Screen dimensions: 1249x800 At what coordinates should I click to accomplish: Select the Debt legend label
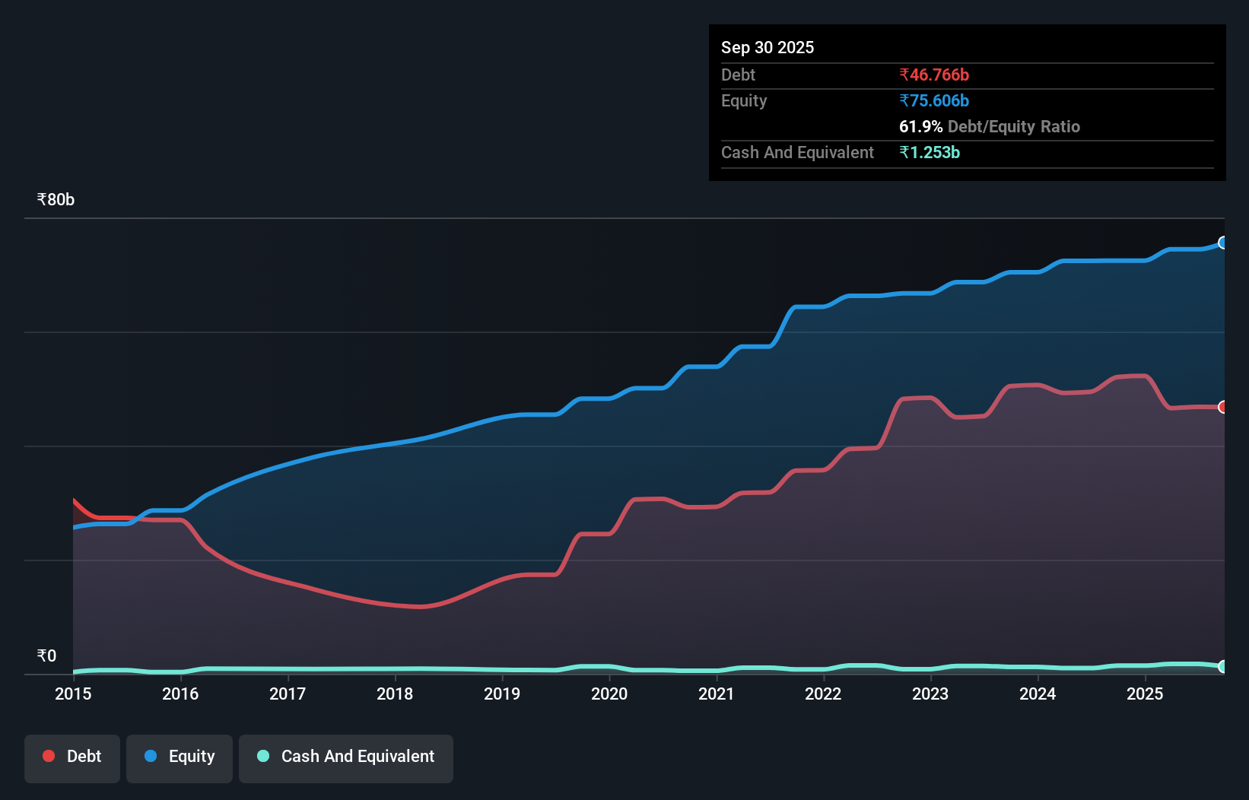[84, 756]
